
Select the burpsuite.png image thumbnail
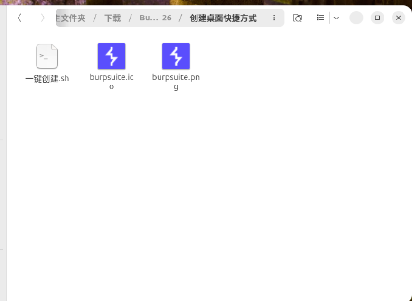pyautogui.click(x=176, y=56)
